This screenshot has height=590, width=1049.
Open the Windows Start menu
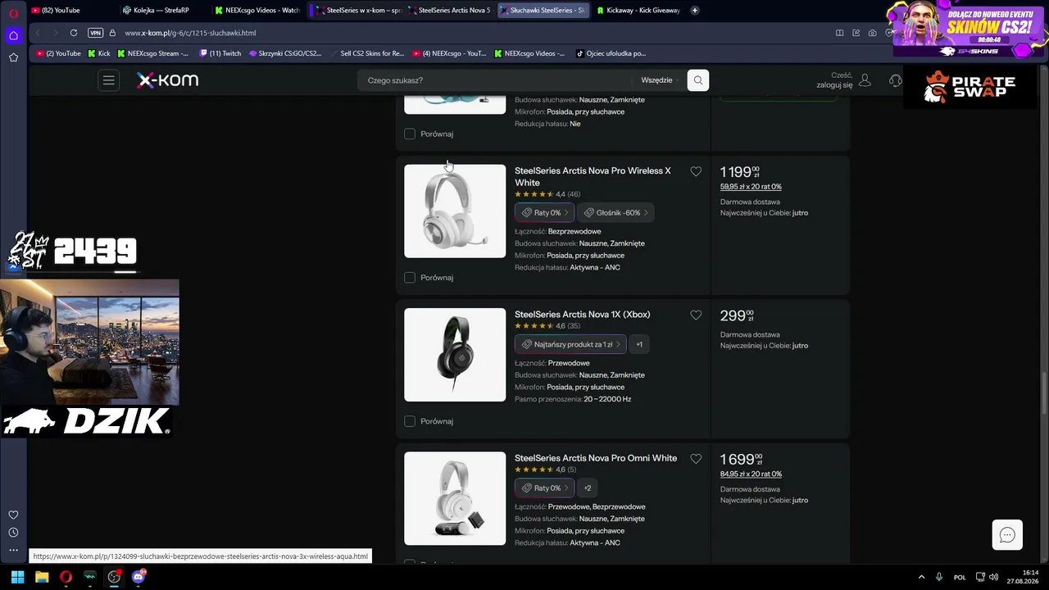click(17, 577)
